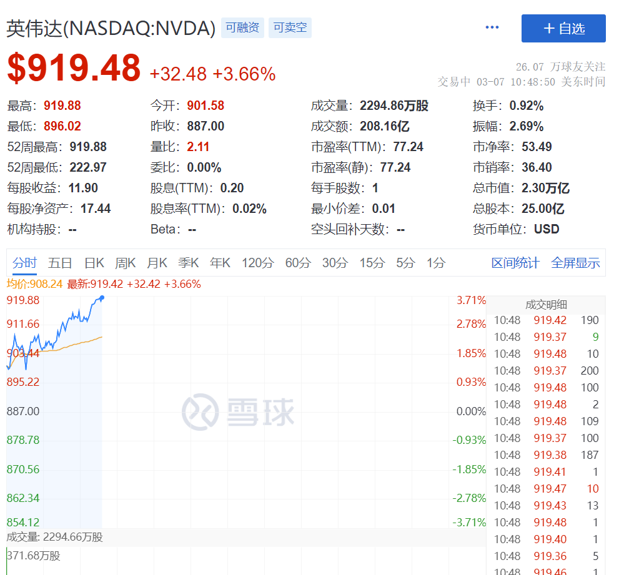
Task: Open the 30分 chart tab
Action: coord(335,263)
